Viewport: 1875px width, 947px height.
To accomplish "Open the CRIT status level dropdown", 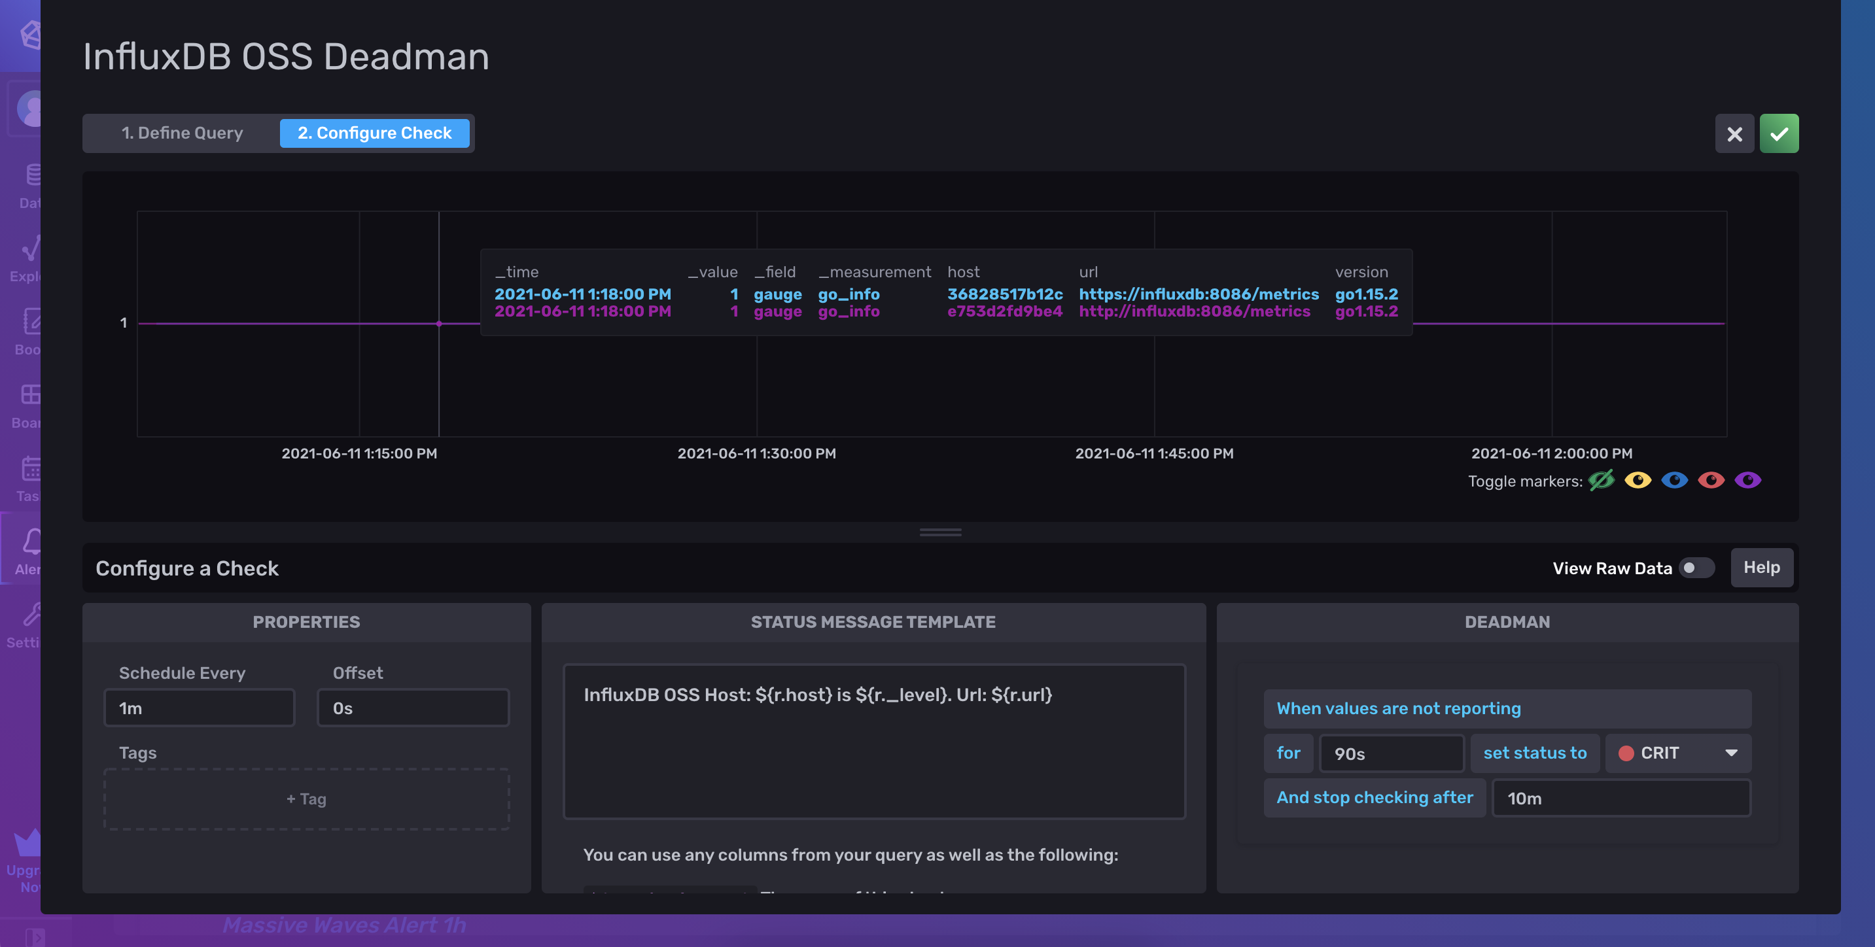I will pos(1677,753).
